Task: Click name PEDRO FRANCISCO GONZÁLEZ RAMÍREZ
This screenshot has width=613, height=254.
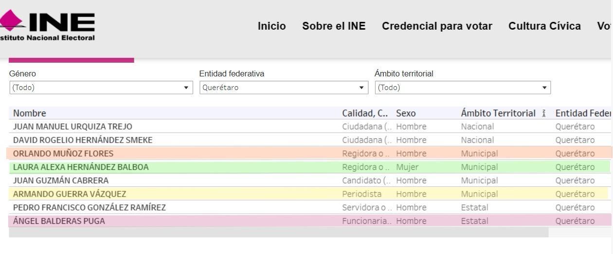Action: point(90,207)
